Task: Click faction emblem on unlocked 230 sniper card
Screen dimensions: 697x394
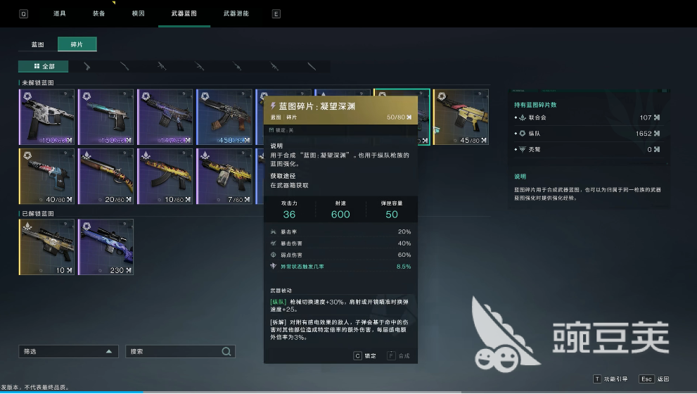Action: [87, 226]
